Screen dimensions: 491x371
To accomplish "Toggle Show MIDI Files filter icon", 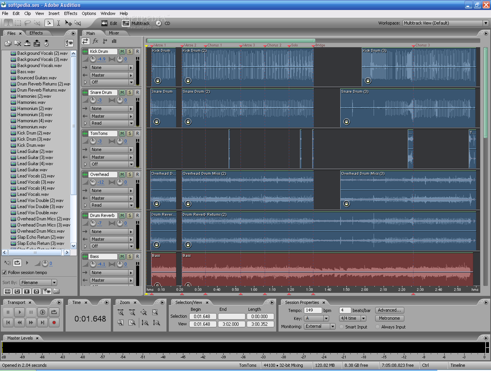I will pos(36,291).
